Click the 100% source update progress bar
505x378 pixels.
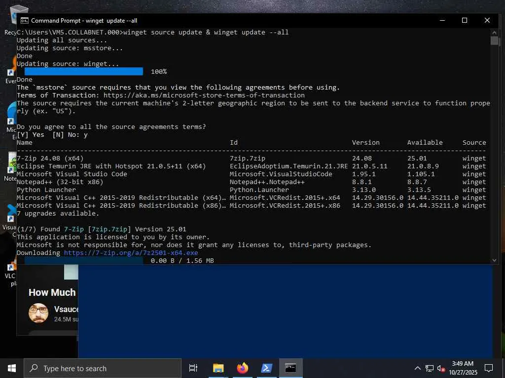(84, 71)
